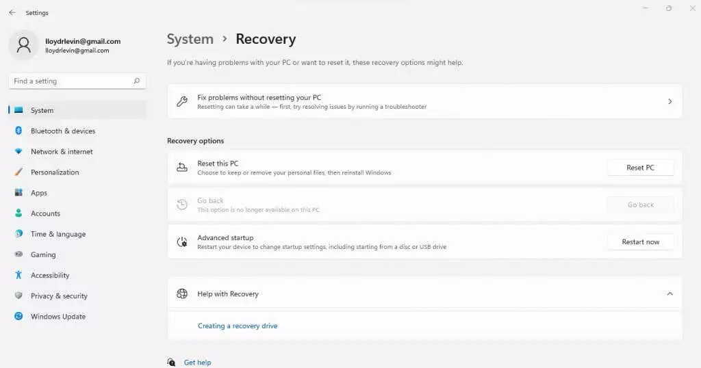Click the Recovery options heading

[195, 141]
